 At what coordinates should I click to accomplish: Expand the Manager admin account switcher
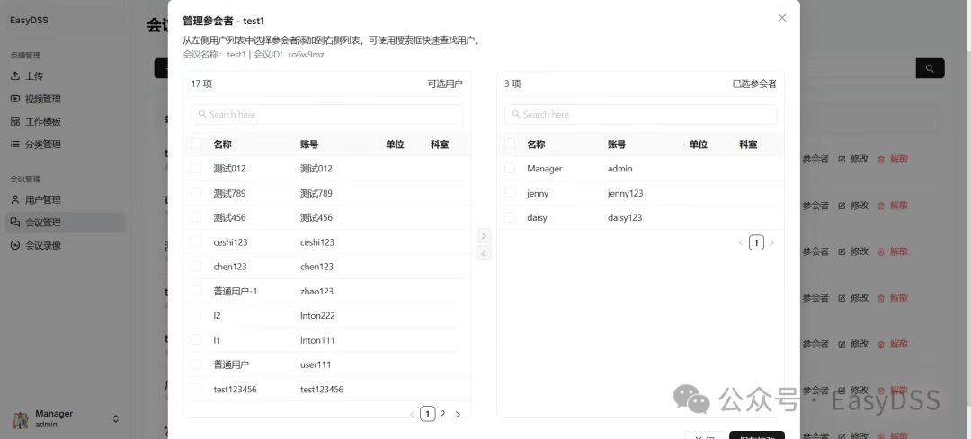115,418
